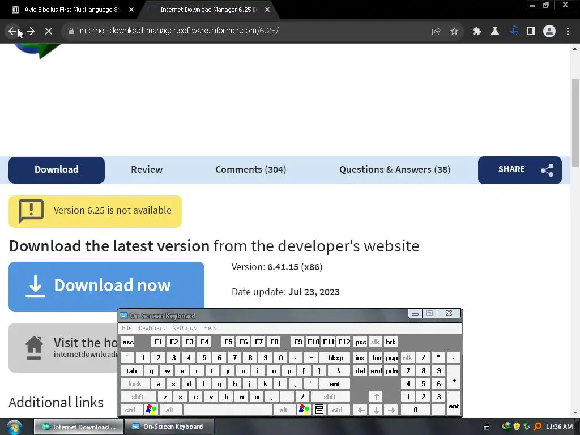This screenshot has width=580, height=435.
Task: Toggle slk scroll lock key on On-Screen Keyboard
Action: (375, 342)
